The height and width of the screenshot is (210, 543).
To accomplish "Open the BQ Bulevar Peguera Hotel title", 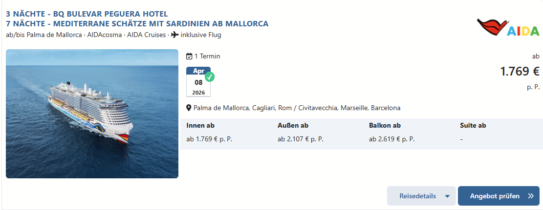I will [x=87, y=14].
